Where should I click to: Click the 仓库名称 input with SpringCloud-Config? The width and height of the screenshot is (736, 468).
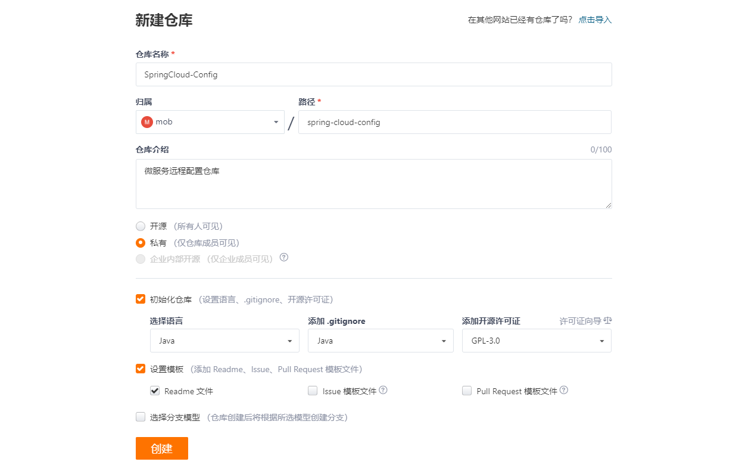[x=374, y=74]
